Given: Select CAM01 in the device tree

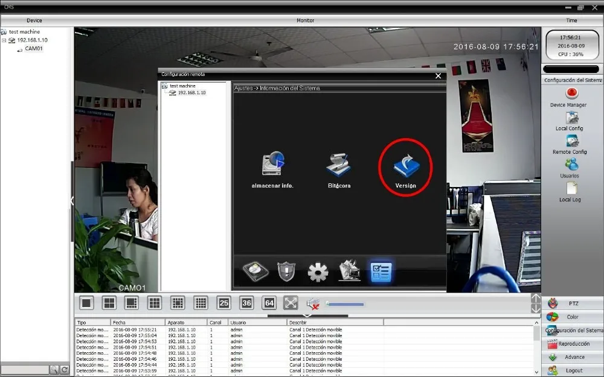Looking at the screenshot, I should tap(34, 48).
